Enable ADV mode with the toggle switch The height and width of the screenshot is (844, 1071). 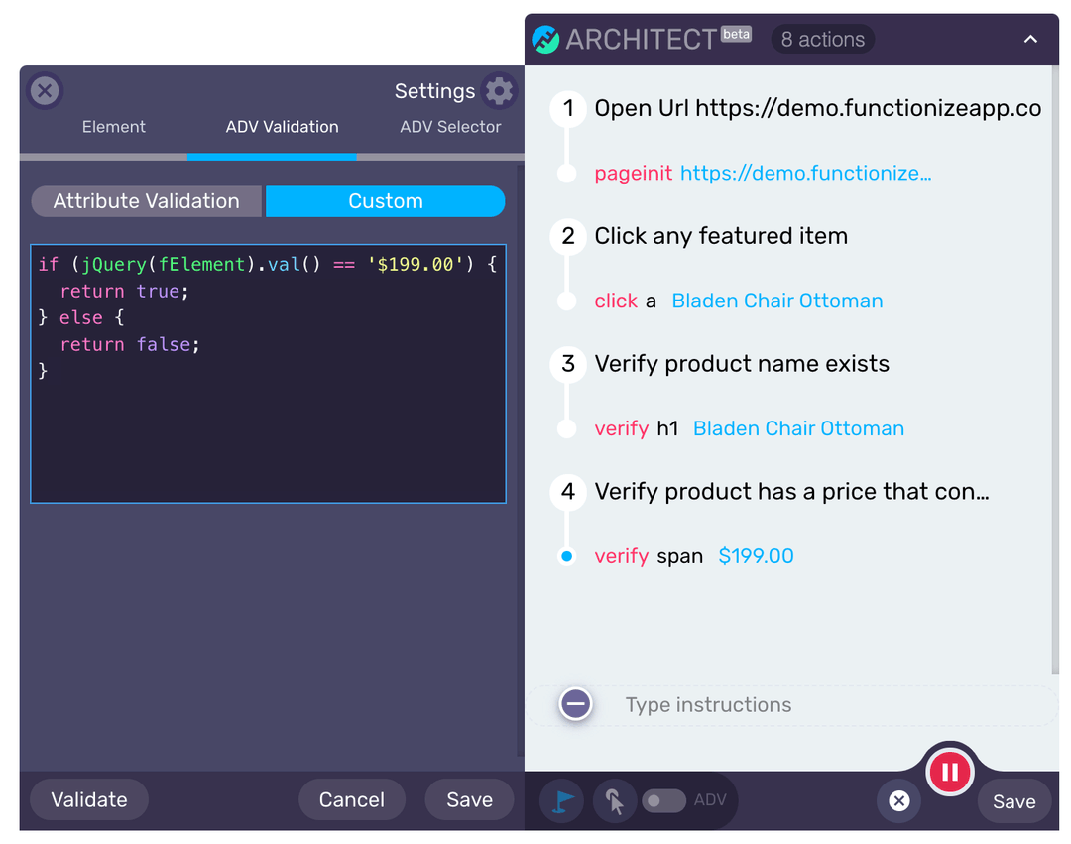pyautogui.click(x=662, y=800)
